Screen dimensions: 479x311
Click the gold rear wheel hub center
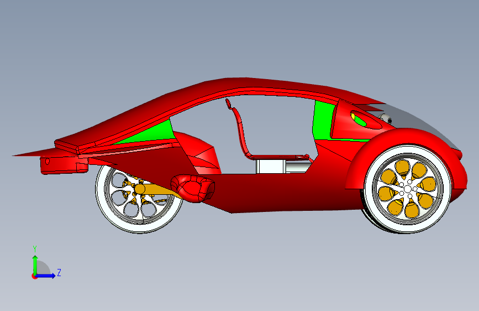tap(140, 189)
